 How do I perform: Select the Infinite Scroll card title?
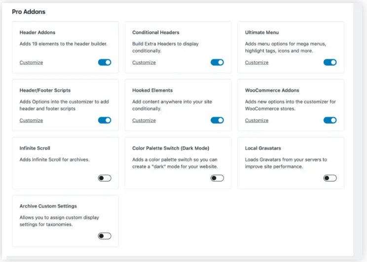(35, 148)
